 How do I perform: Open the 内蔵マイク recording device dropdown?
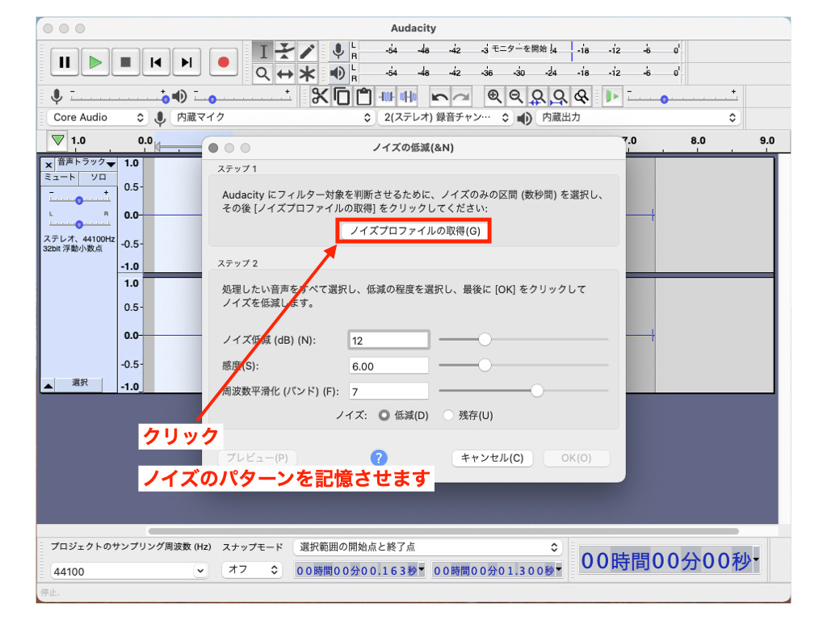(x=273, y=118)
